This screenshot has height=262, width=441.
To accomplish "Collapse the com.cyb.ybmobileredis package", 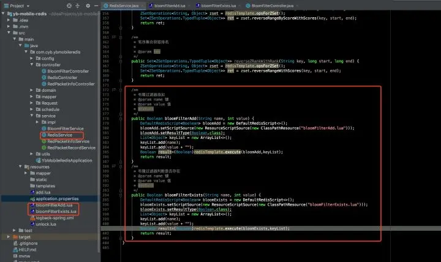I will click(x=26, y=51).
